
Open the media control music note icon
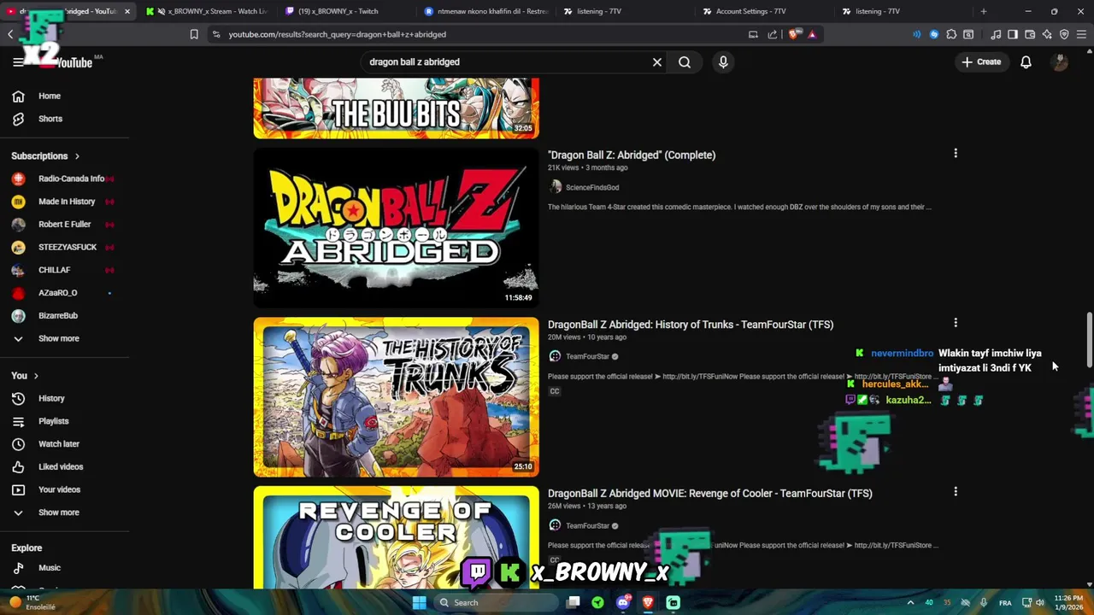(996, 34)
